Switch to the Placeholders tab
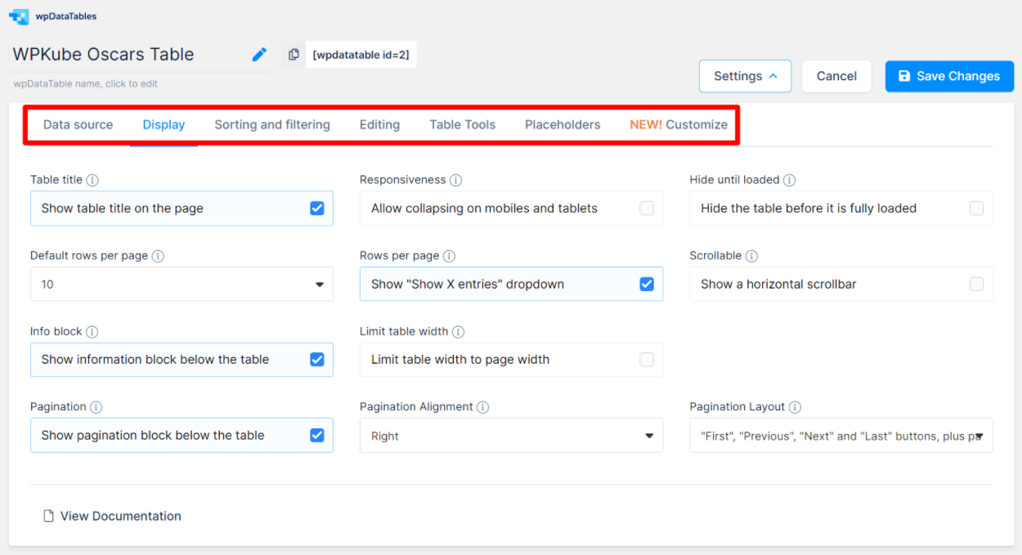This screenshot has height=555, width=1022. (x=563, y=125)
